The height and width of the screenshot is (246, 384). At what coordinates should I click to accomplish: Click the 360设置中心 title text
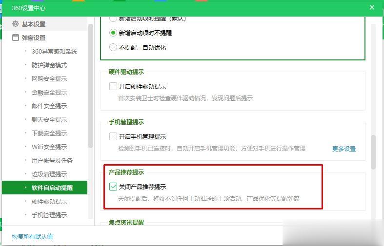pos(29,8)
